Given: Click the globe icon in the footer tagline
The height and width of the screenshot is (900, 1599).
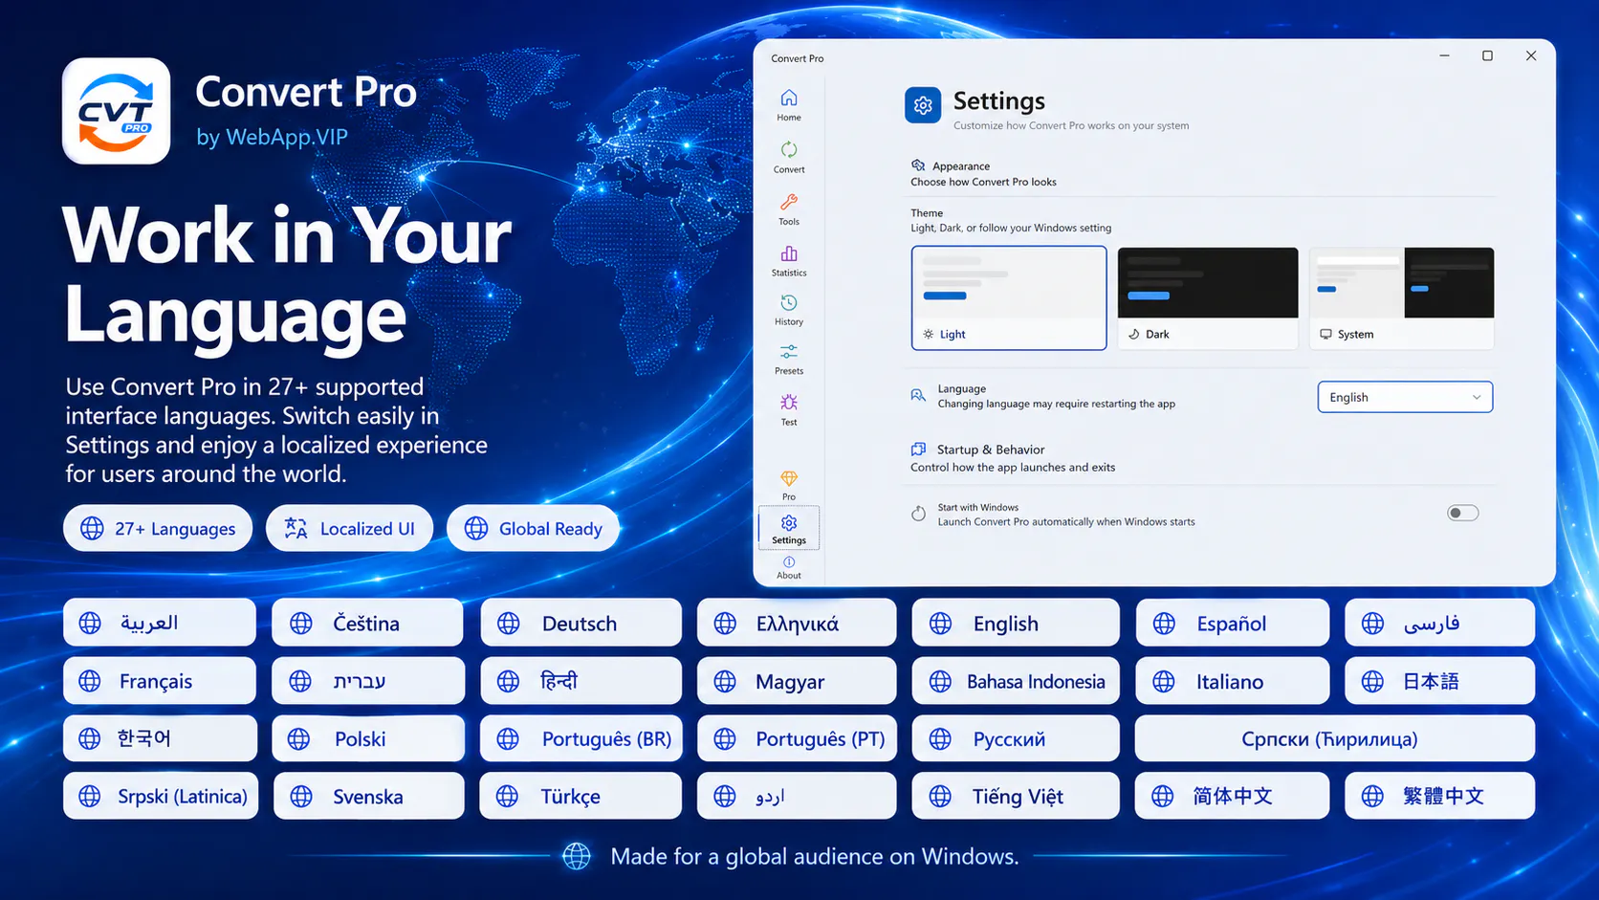Looking at the screenshot, I should [x=577, y=856].
